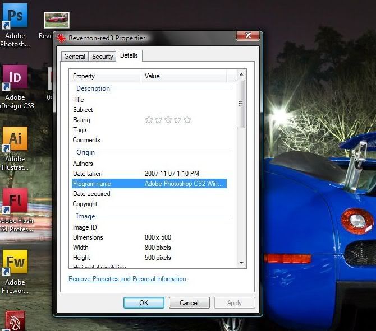Viewport: 376px width, 331px height.
Task: Set rating to three stars
Action: (168, 120)
